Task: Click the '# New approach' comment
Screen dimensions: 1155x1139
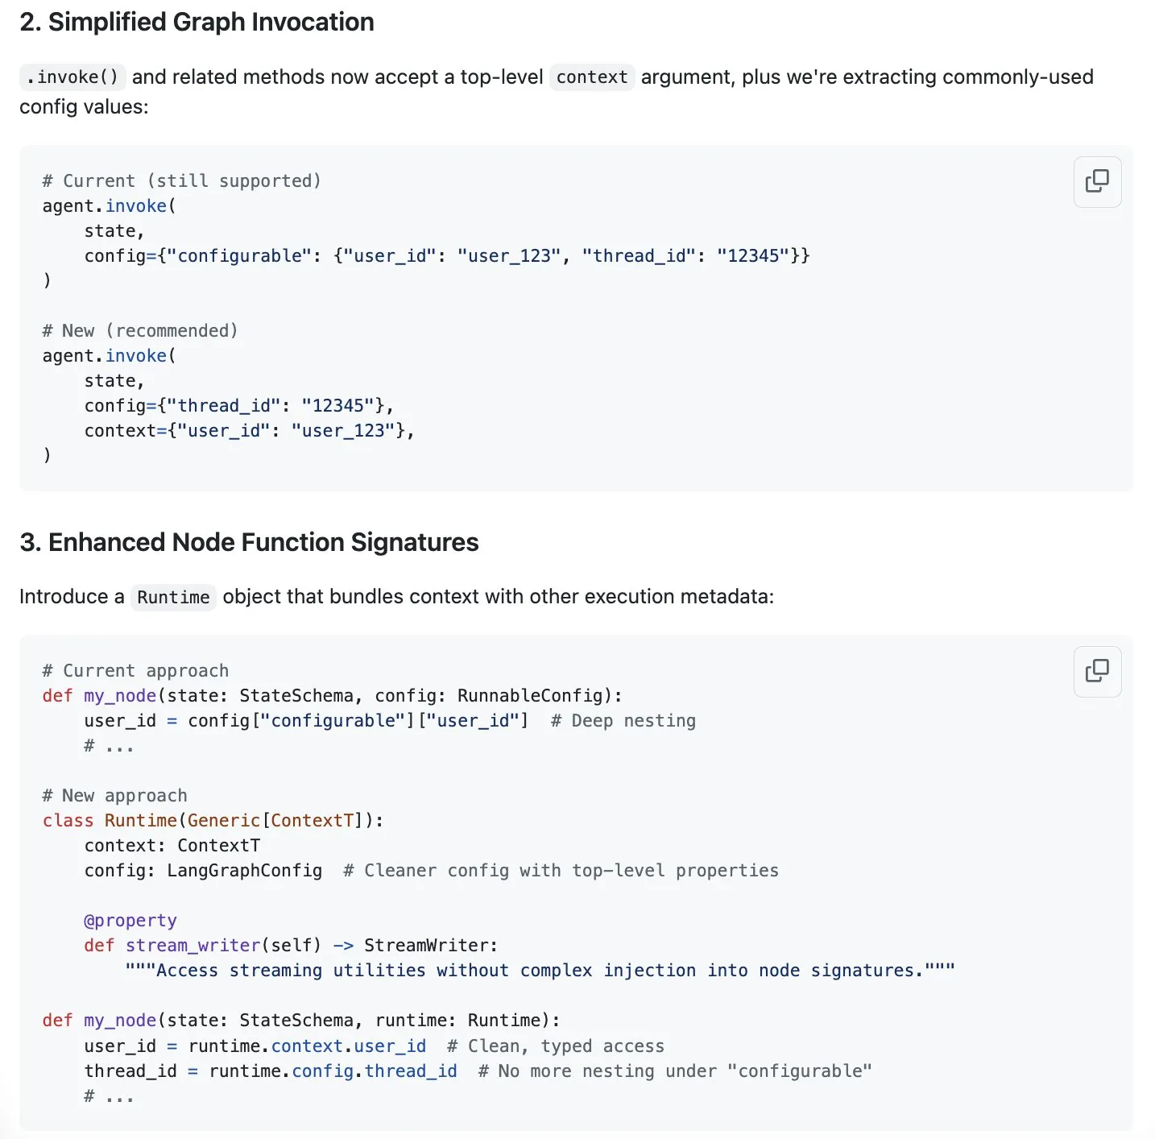Action: pyautogui.click(x=114, y=795)
